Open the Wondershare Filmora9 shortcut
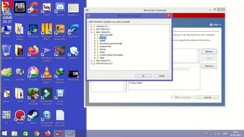 coord(47,96)
